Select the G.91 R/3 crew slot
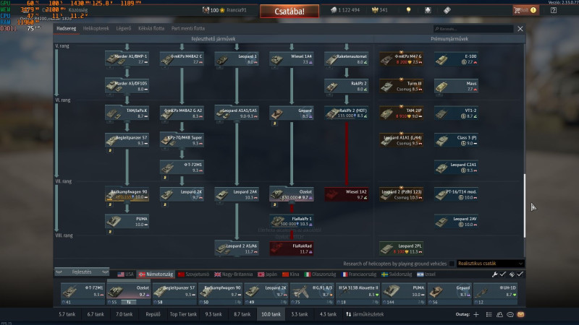 tap(312, 293)
